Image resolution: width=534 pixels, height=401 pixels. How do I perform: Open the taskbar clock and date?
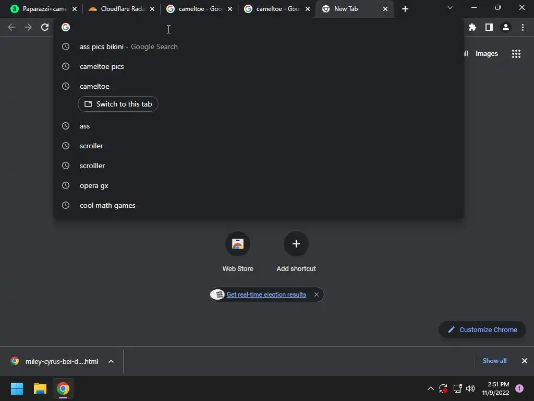[495, 388]
